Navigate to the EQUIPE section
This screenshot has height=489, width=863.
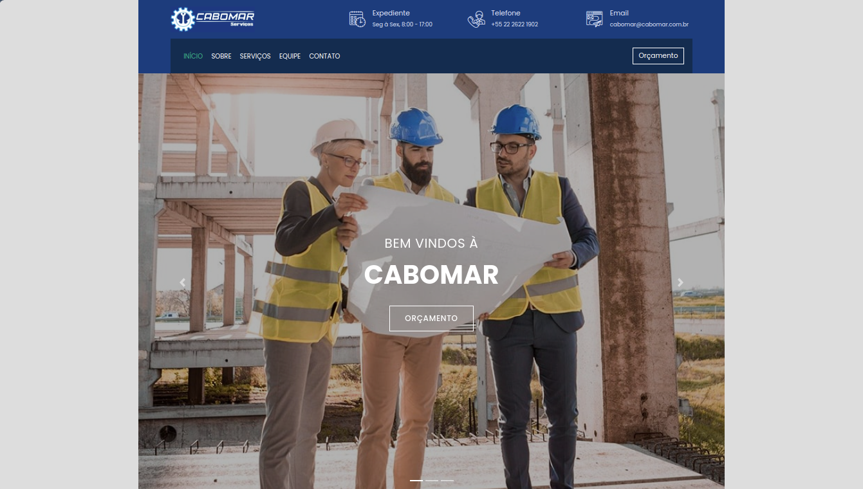290,56
